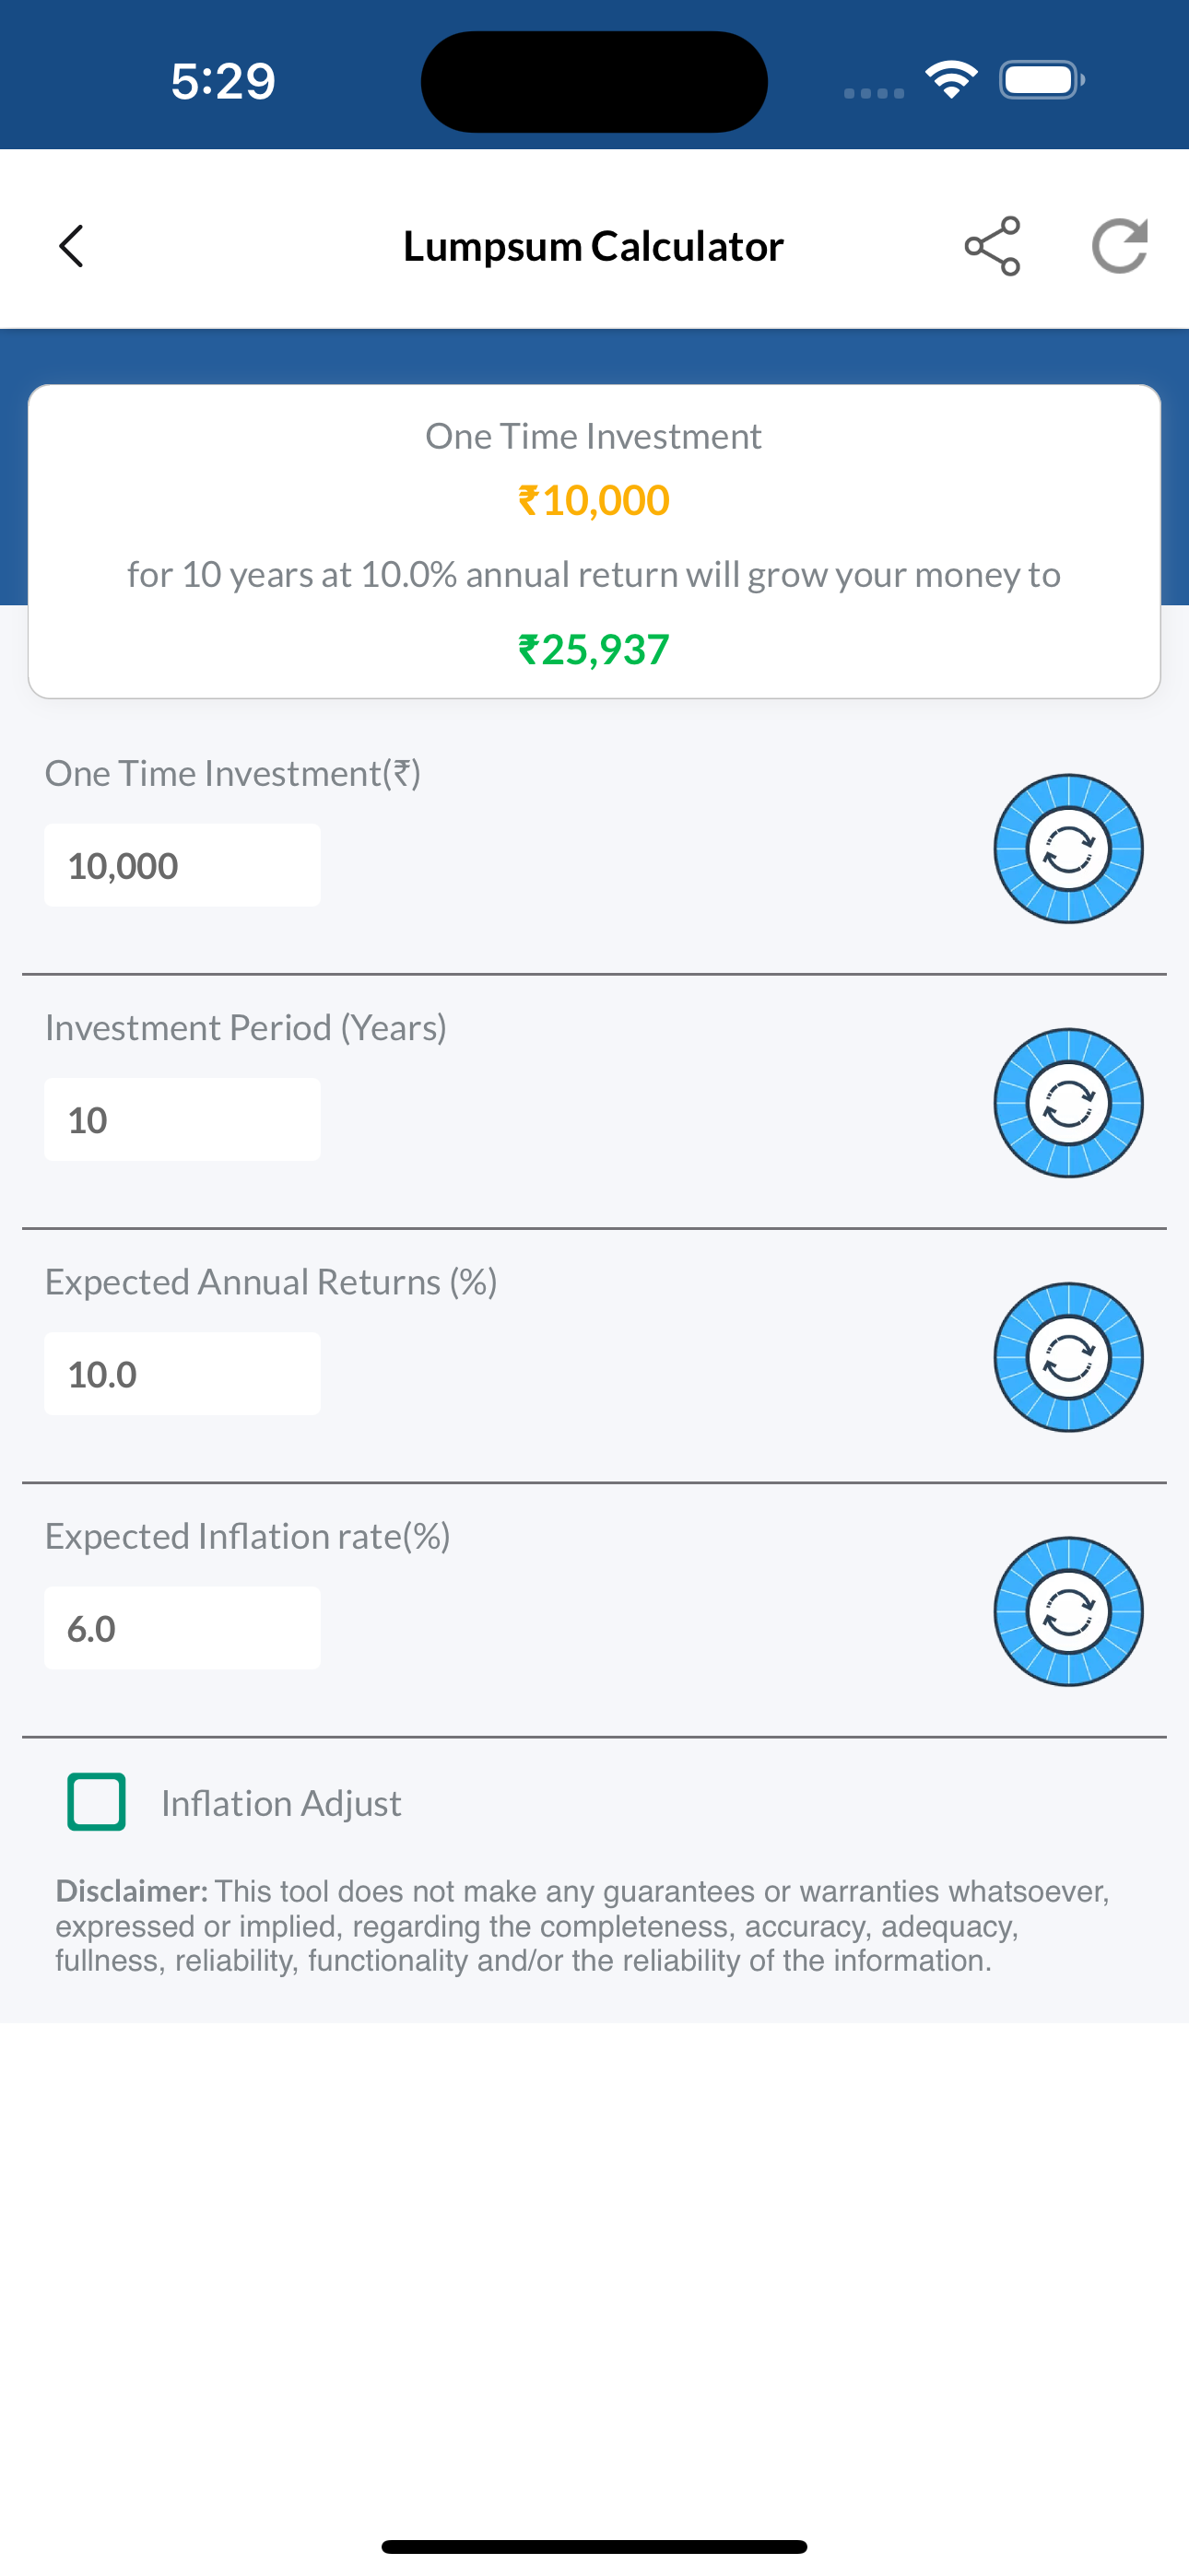Select the Investment Period years field
This screenshot has width=1189, height=2576.
pyautogui.click(x=182, y=1119)
